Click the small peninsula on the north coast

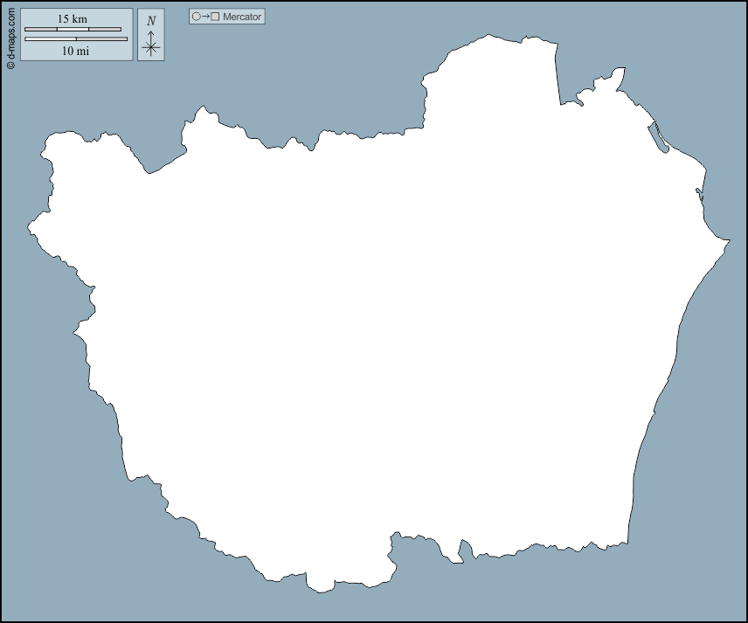coord(619,77)
